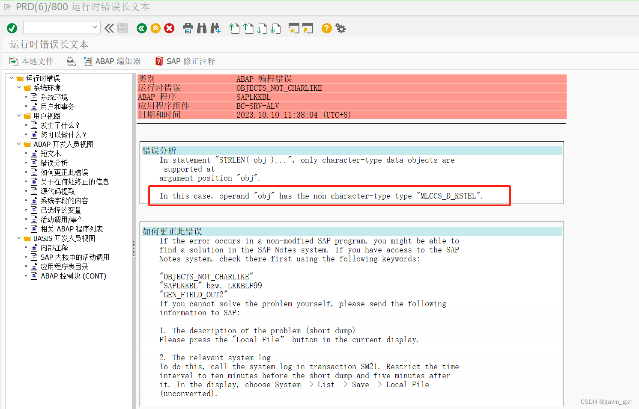Exit the screen via yellow arrow icon
The width and height of the screenshot is (639, 409).
pyautogui.click(x=155, y=28)
